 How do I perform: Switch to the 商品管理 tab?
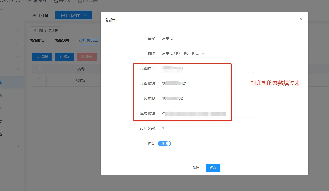(37, 40)
